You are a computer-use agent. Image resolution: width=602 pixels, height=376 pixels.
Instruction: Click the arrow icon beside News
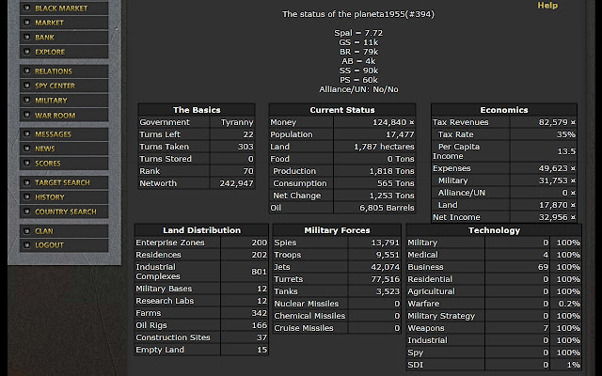27,149
